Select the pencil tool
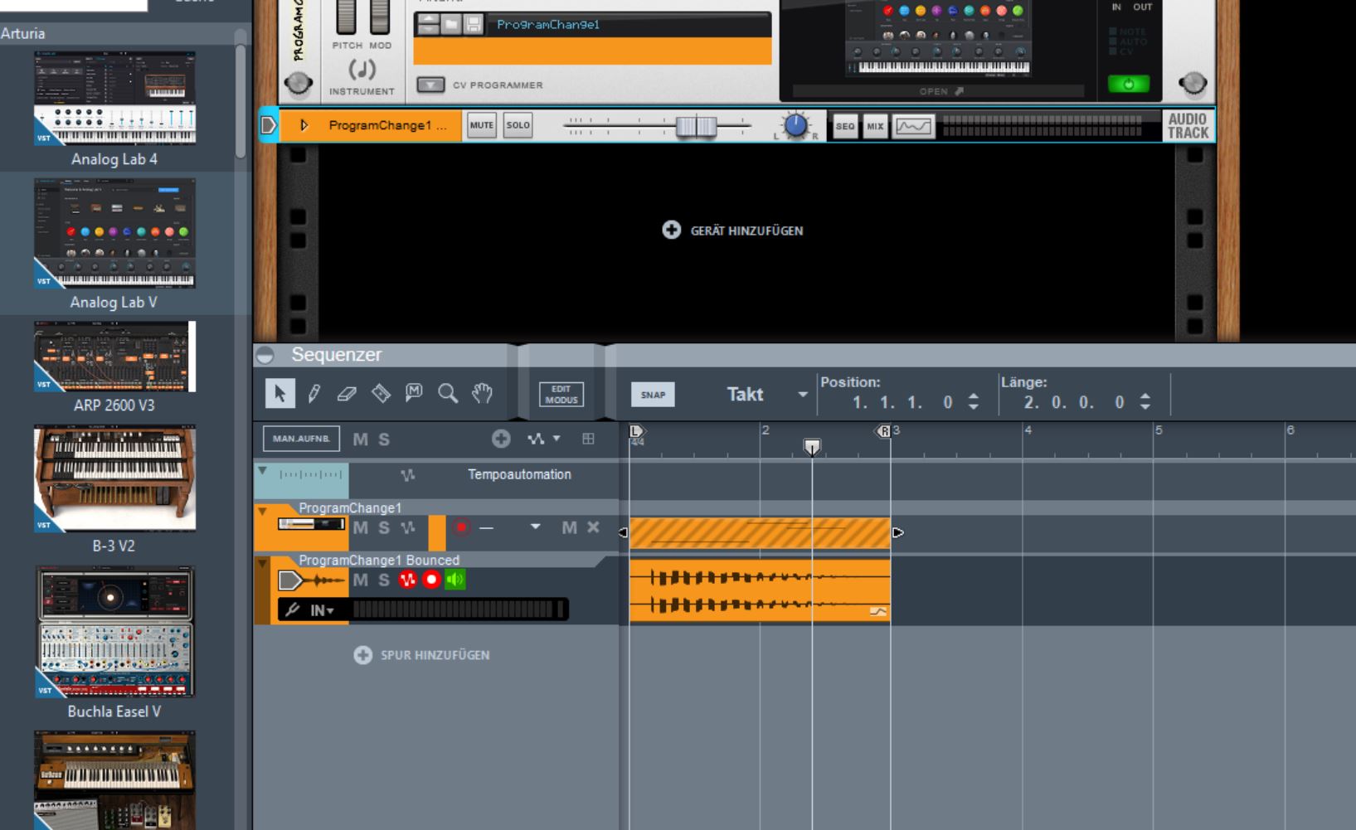 [x=314, y=393]
